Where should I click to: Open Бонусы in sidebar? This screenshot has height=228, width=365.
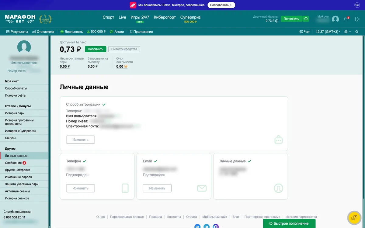pos(24,138)
